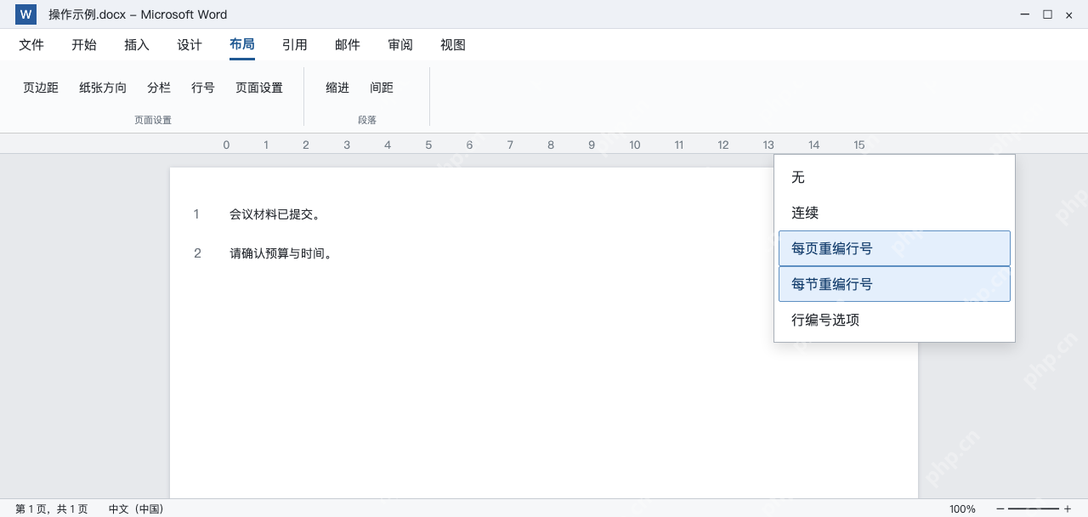Click the 段落 group label
Screen dimensions: 1088x517
pos(367,120)
